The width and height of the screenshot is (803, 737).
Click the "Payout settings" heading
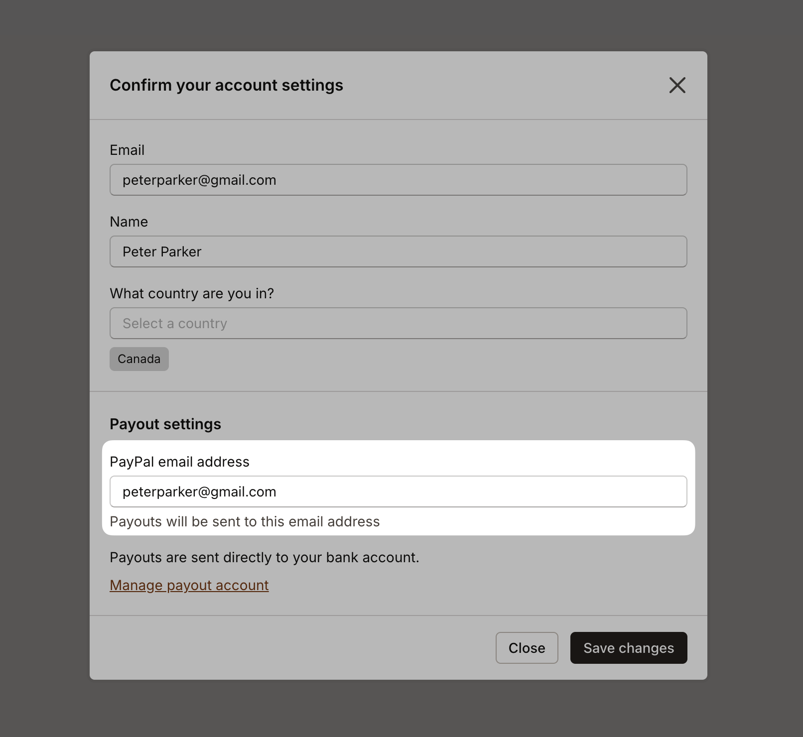[165, 424]
